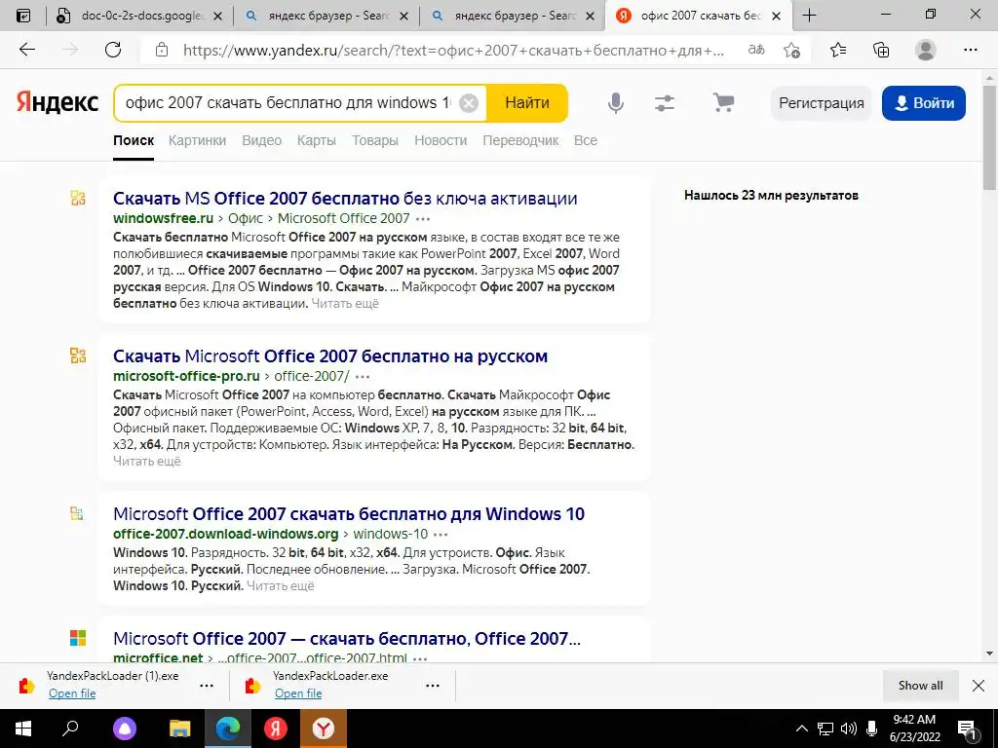Expand the first result with Читать ещё

coord(345,304)
